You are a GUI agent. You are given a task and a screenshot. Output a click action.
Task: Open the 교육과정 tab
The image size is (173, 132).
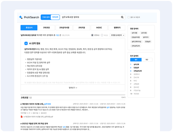[46, 27]
